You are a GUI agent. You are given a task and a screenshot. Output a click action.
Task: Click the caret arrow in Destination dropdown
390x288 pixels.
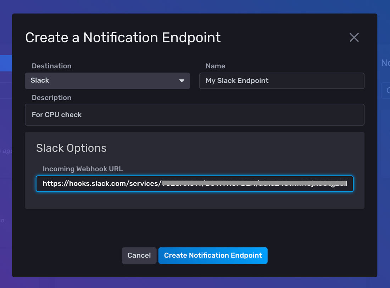(182, 81)
